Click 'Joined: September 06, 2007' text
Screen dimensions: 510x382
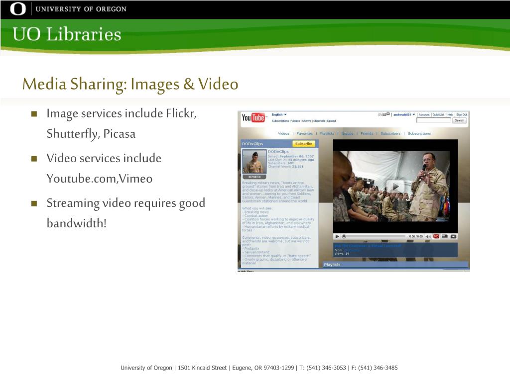tap(291, 156)
